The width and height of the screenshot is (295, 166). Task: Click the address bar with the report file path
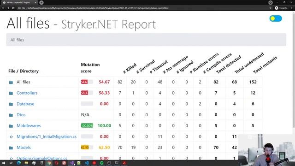pos(98,8)
